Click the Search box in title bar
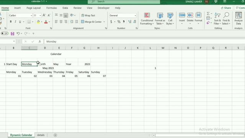245x138 pixels. tap(124, 2)
